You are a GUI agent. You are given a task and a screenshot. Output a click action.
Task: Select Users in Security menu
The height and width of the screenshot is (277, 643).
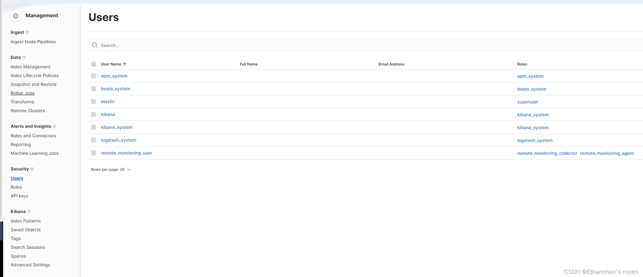pos(17,178)
